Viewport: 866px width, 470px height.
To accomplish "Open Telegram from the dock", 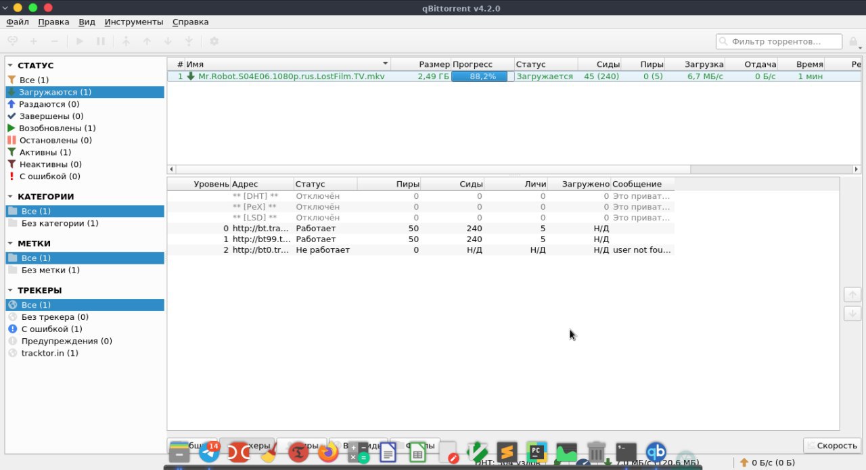I will [209, 452].
